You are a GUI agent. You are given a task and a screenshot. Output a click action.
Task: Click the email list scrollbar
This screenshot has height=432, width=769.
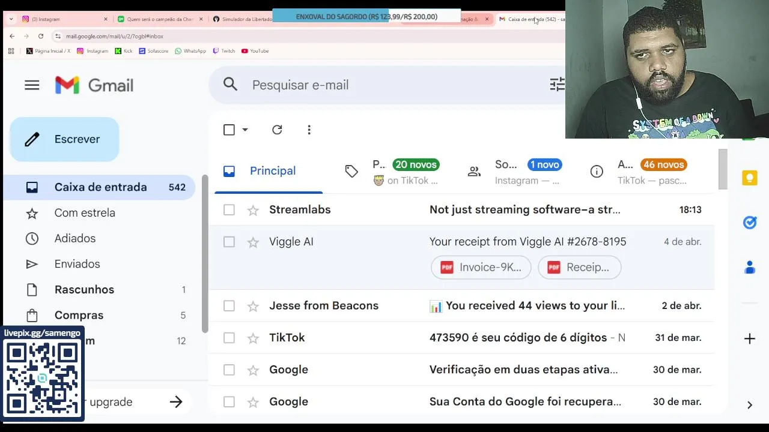723,169
